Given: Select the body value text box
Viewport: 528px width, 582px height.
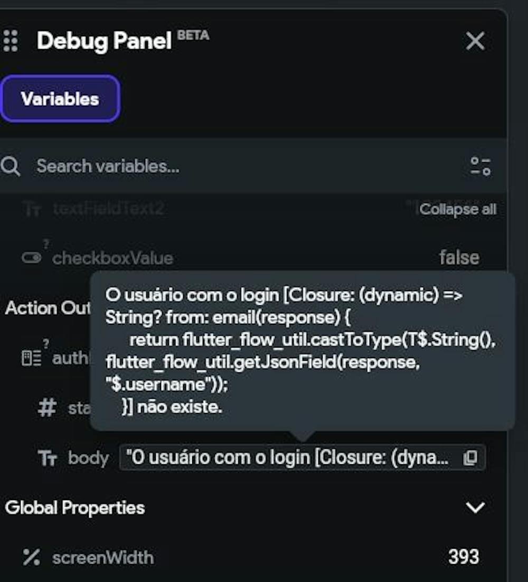Looking at the screenshot, I should (290, 458).
